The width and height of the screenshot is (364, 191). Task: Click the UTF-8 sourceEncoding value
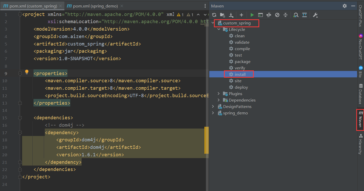pyautogui.click(x=136, y=96)
